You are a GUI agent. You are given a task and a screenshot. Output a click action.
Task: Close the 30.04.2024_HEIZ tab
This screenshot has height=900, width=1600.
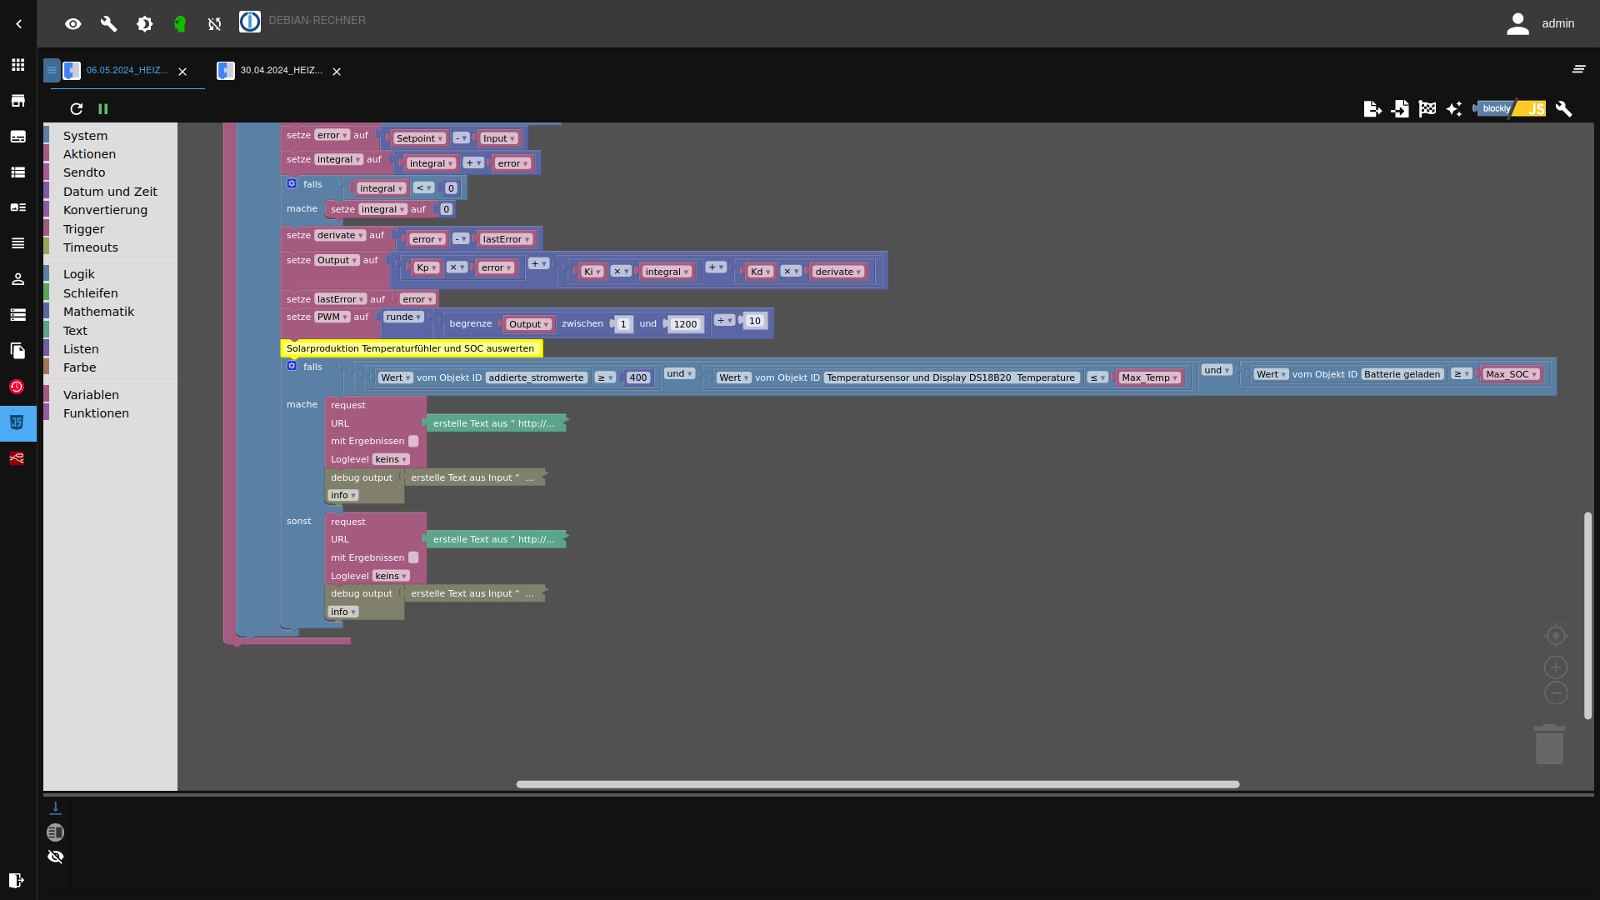[337, 72]
